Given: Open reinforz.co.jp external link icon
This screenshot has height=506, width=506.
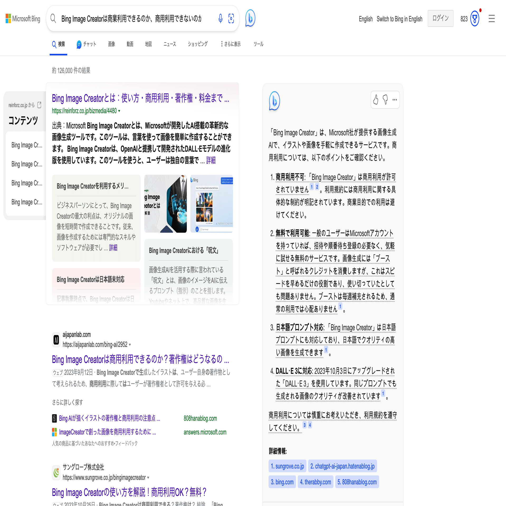Looking at the screenshot, I should click(39, 105).
